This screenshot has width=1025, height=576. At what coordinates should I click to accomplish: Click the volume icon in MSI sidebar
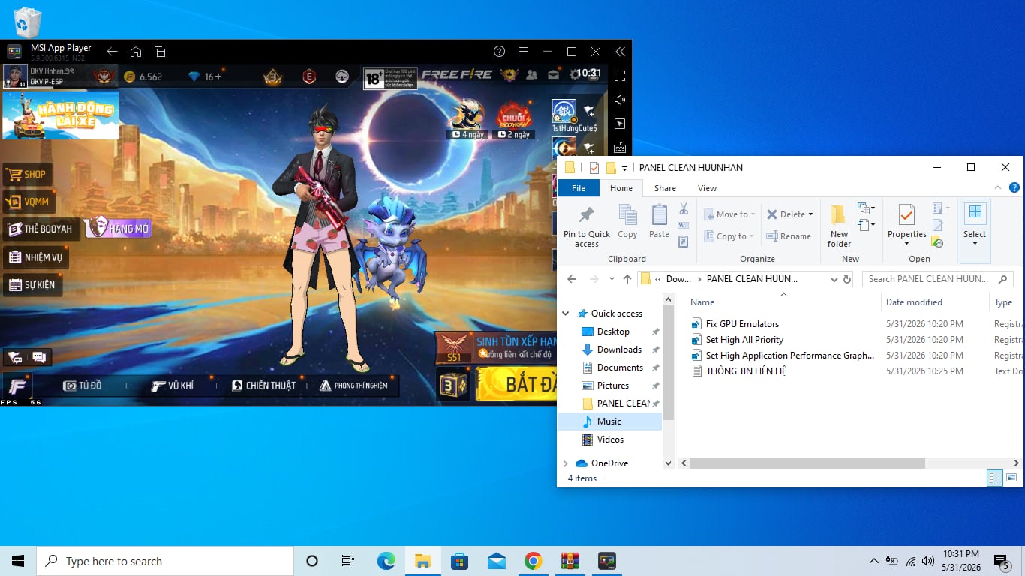[620, 100]
